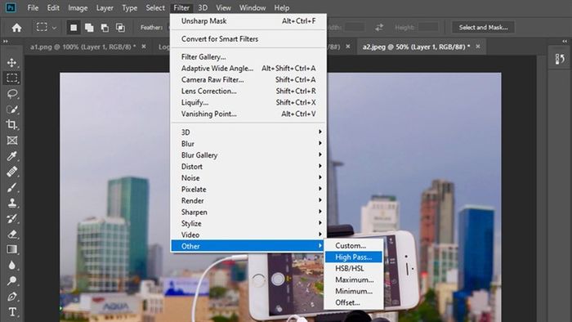Enable Intersect with selection mode
Viewport: 572px width, 322px height.
point(120,28)
